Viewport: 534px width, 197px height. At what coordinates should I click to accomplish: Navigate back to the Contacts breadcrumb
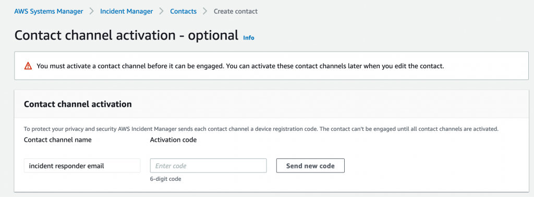[183, 11]
